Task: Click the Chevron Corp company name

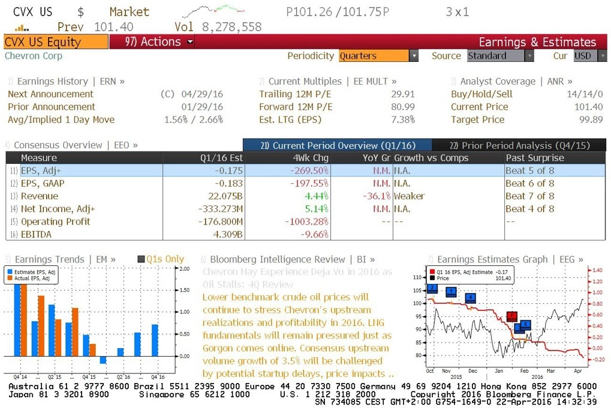Action: 34,56
